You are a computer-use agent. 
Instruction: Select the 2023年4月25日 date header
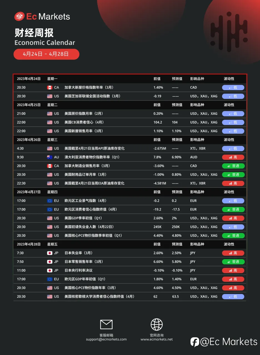(x=29, y=105)
